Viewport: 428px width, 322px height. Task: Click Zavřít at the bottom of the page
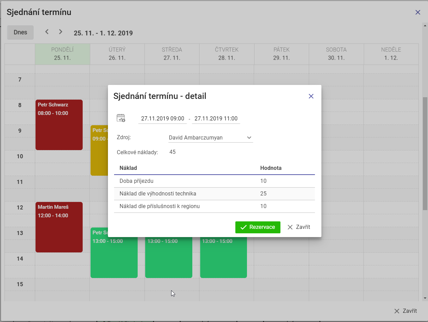(405, 311)
